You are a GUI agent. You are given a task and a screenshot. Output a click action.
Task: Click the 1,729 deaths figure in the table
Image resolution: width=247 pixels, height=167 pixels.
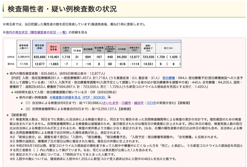(x=161, y=57)
